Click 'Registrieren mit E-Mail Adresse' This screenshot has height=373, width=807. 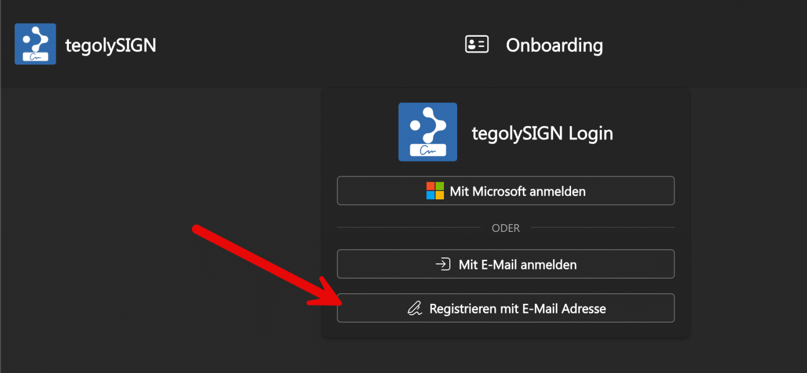(x=505, y=308)
